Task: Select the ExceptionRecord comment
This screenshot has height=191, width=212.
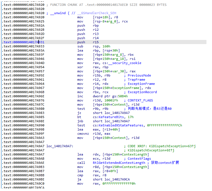Action: (142, 92)
